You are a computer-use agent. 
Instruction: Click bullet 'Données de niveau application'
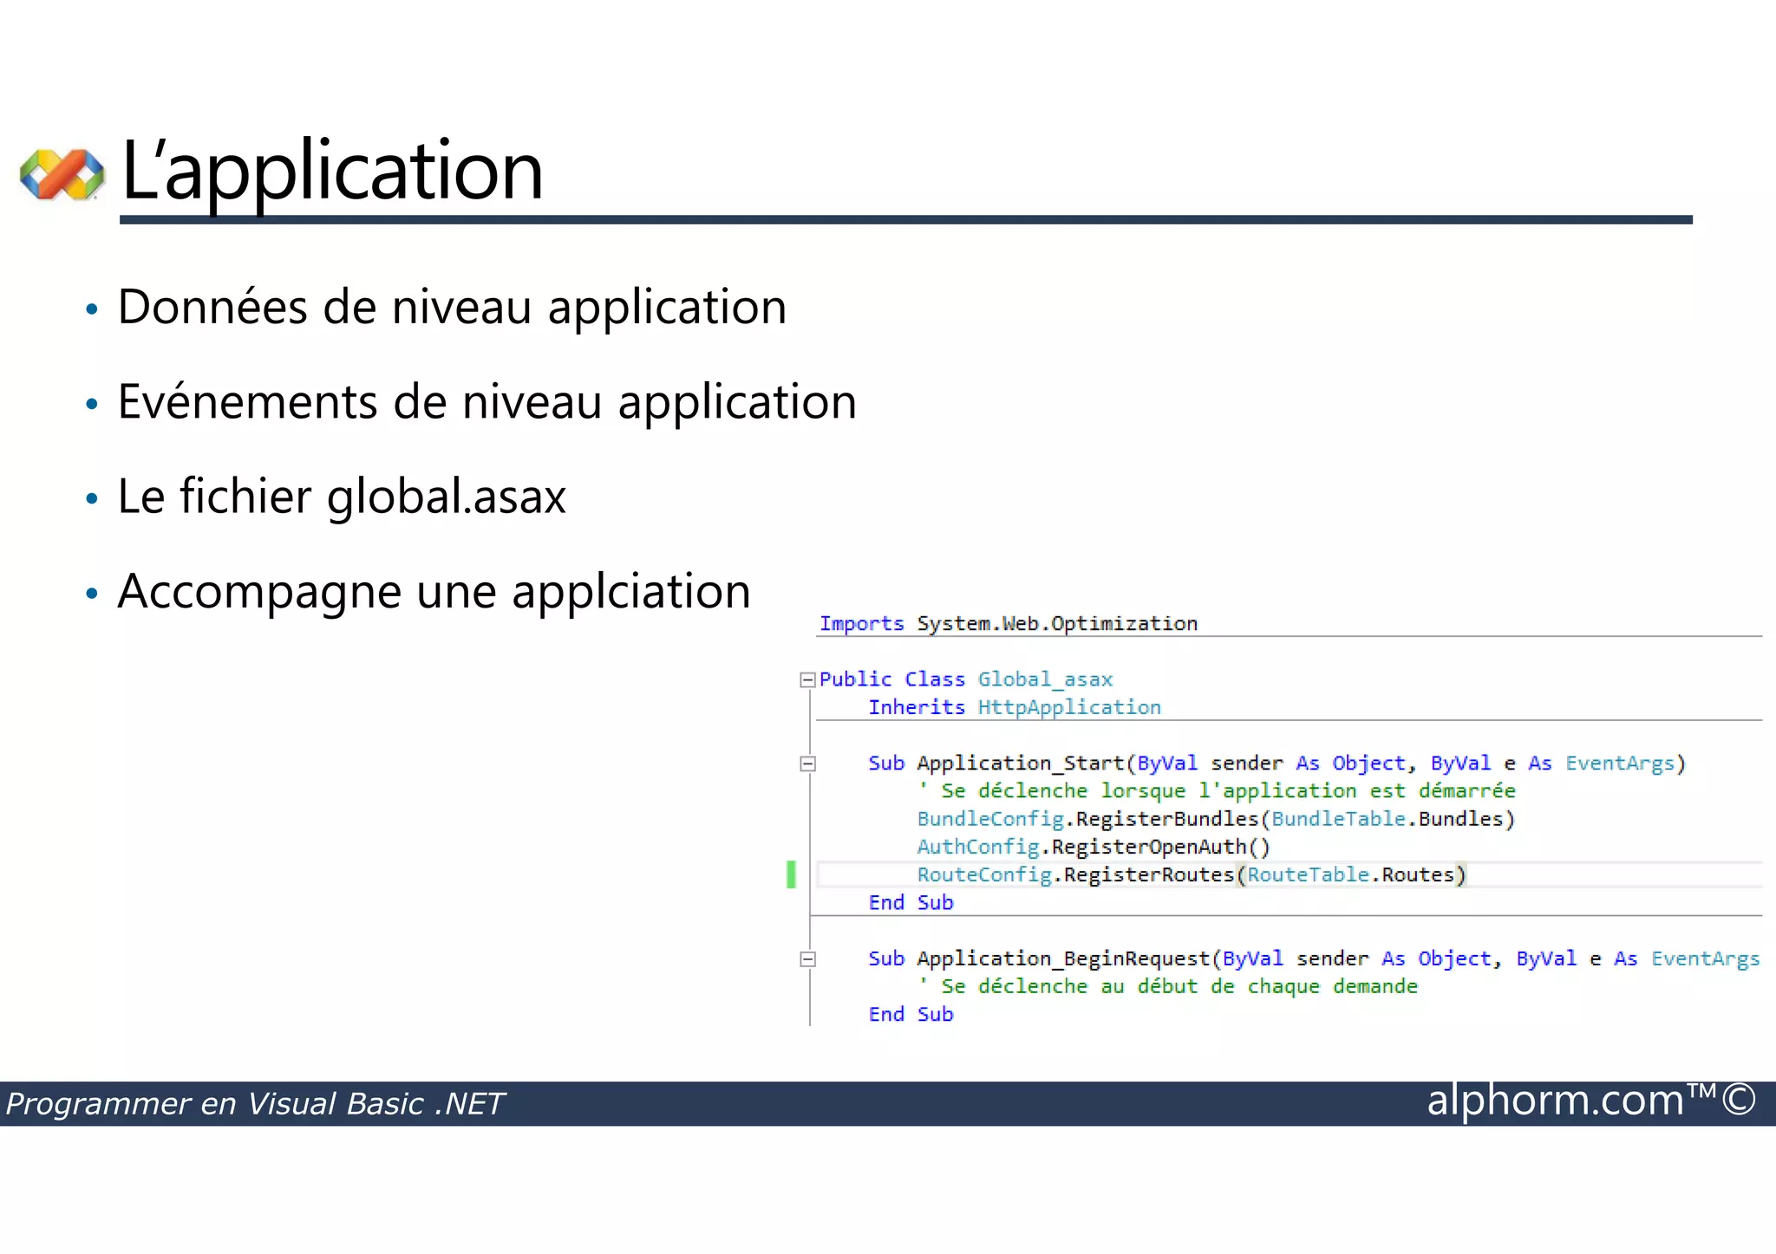point(452,308)
